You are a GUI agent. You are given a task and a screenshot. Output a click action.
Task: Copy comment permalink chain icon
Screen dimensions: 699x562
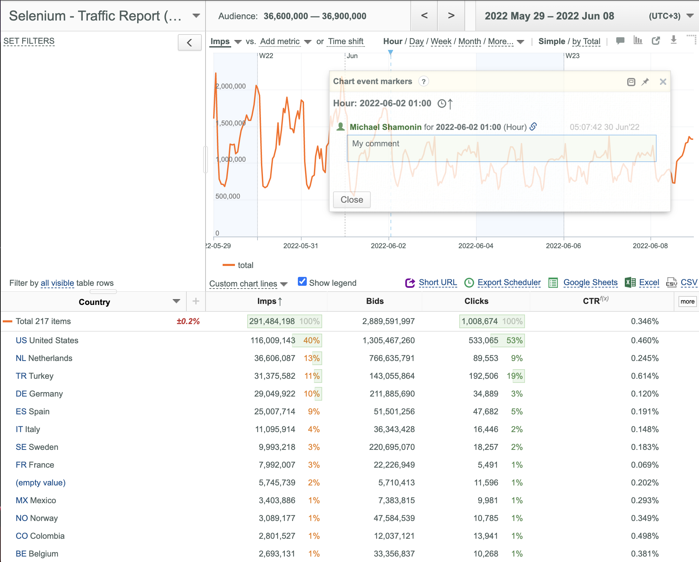tap(533, 127)
